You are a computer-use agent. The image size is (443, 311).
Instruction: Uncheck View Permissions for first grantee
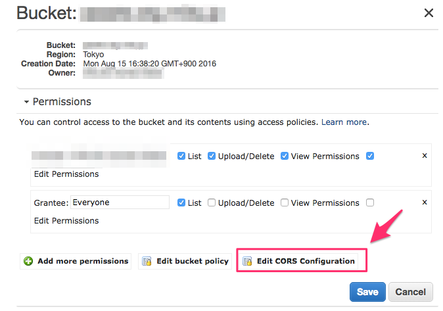(285, 156)
